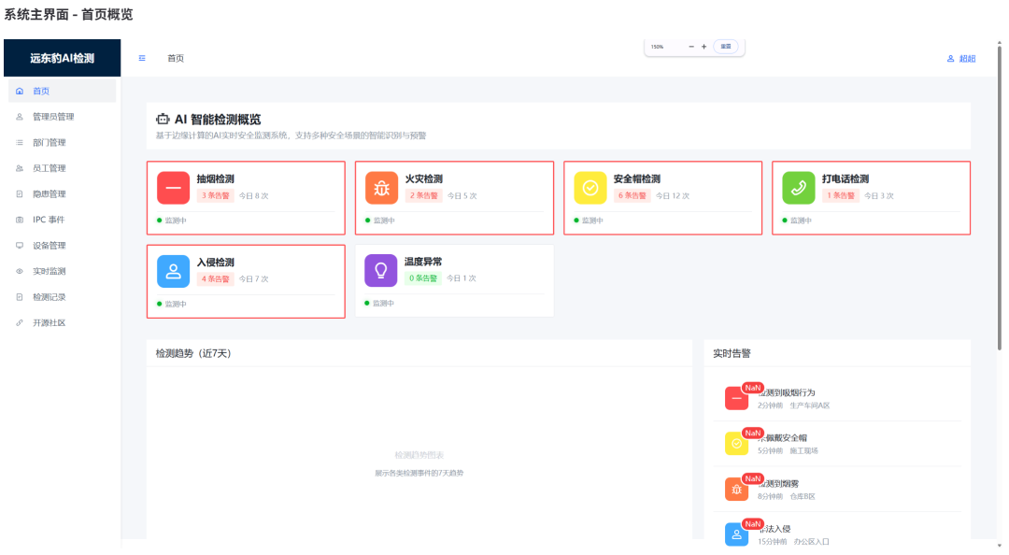Click the 远东豹AI检测 logo banner
The image size is (1009, 555).
click(62, 58)
